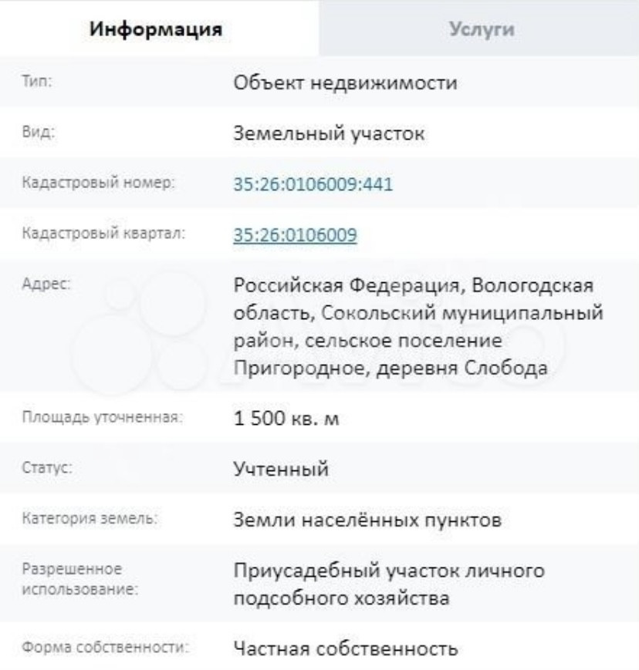Click the Частная собственность value
639x670 pixels.
(347, 648)
